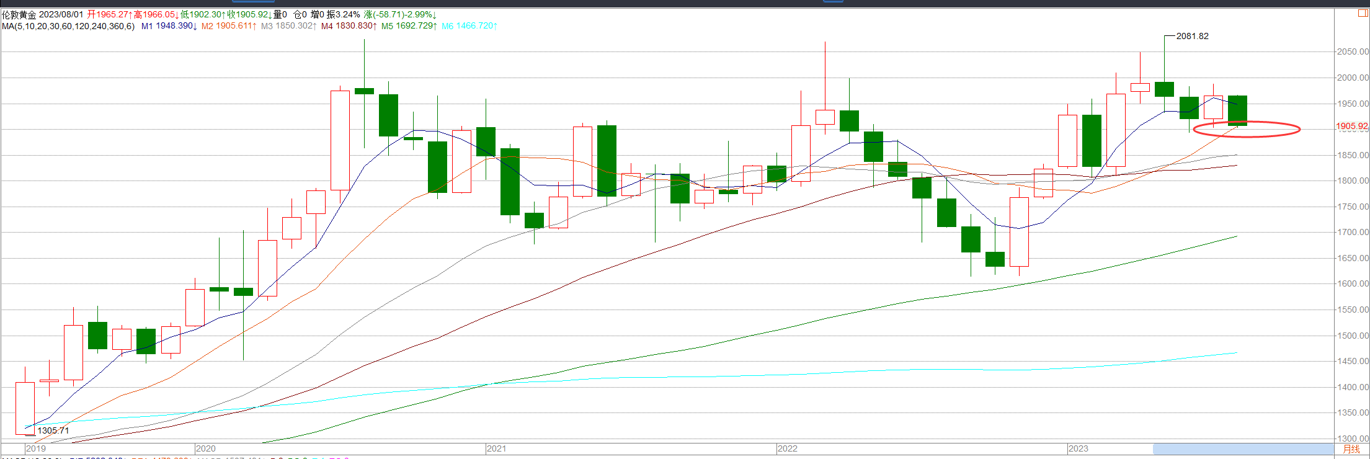Open the 月线 period selector
1370x459 pixels.
coord(1351,449)
